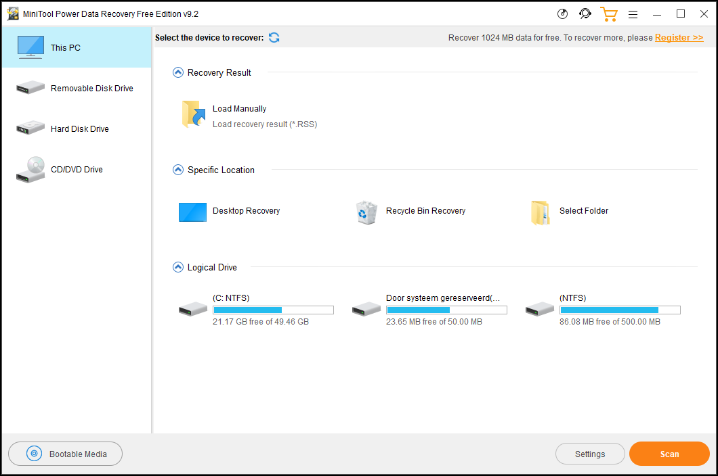Maximize the MiniTool window
This screenshot has width=718, height=476.
(681, 14)
